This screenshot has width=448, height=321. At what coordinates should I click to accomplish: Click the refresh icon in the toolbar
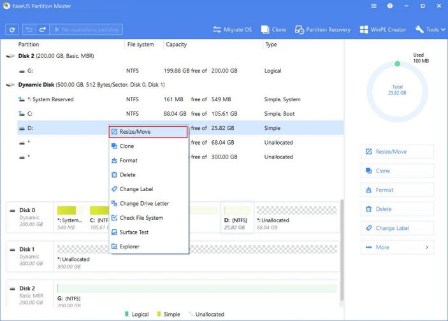(11, 29)
